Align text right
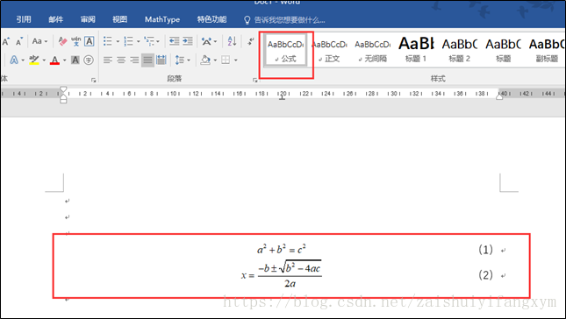This screenshot has width=566, height=319. pos(134,60)
